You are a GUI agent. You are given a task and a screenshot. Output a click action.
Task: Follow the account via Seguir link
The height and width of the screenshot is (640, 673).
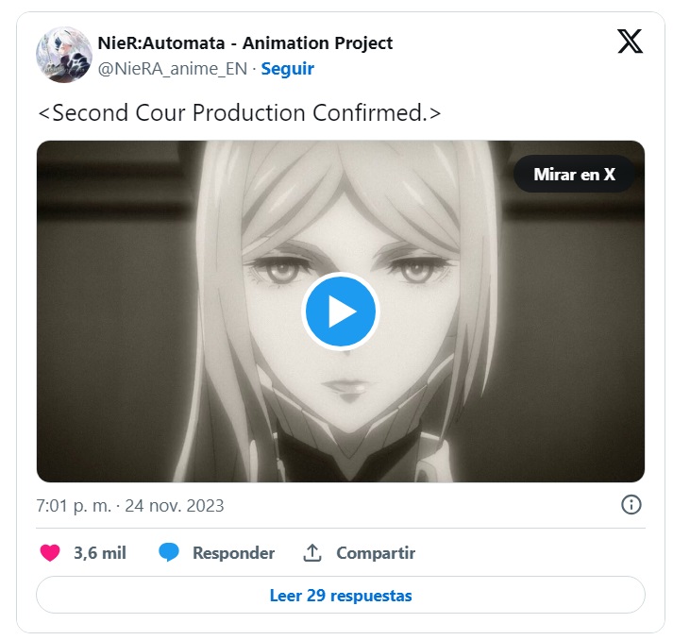pyautogui.click(x=287, y=69)
